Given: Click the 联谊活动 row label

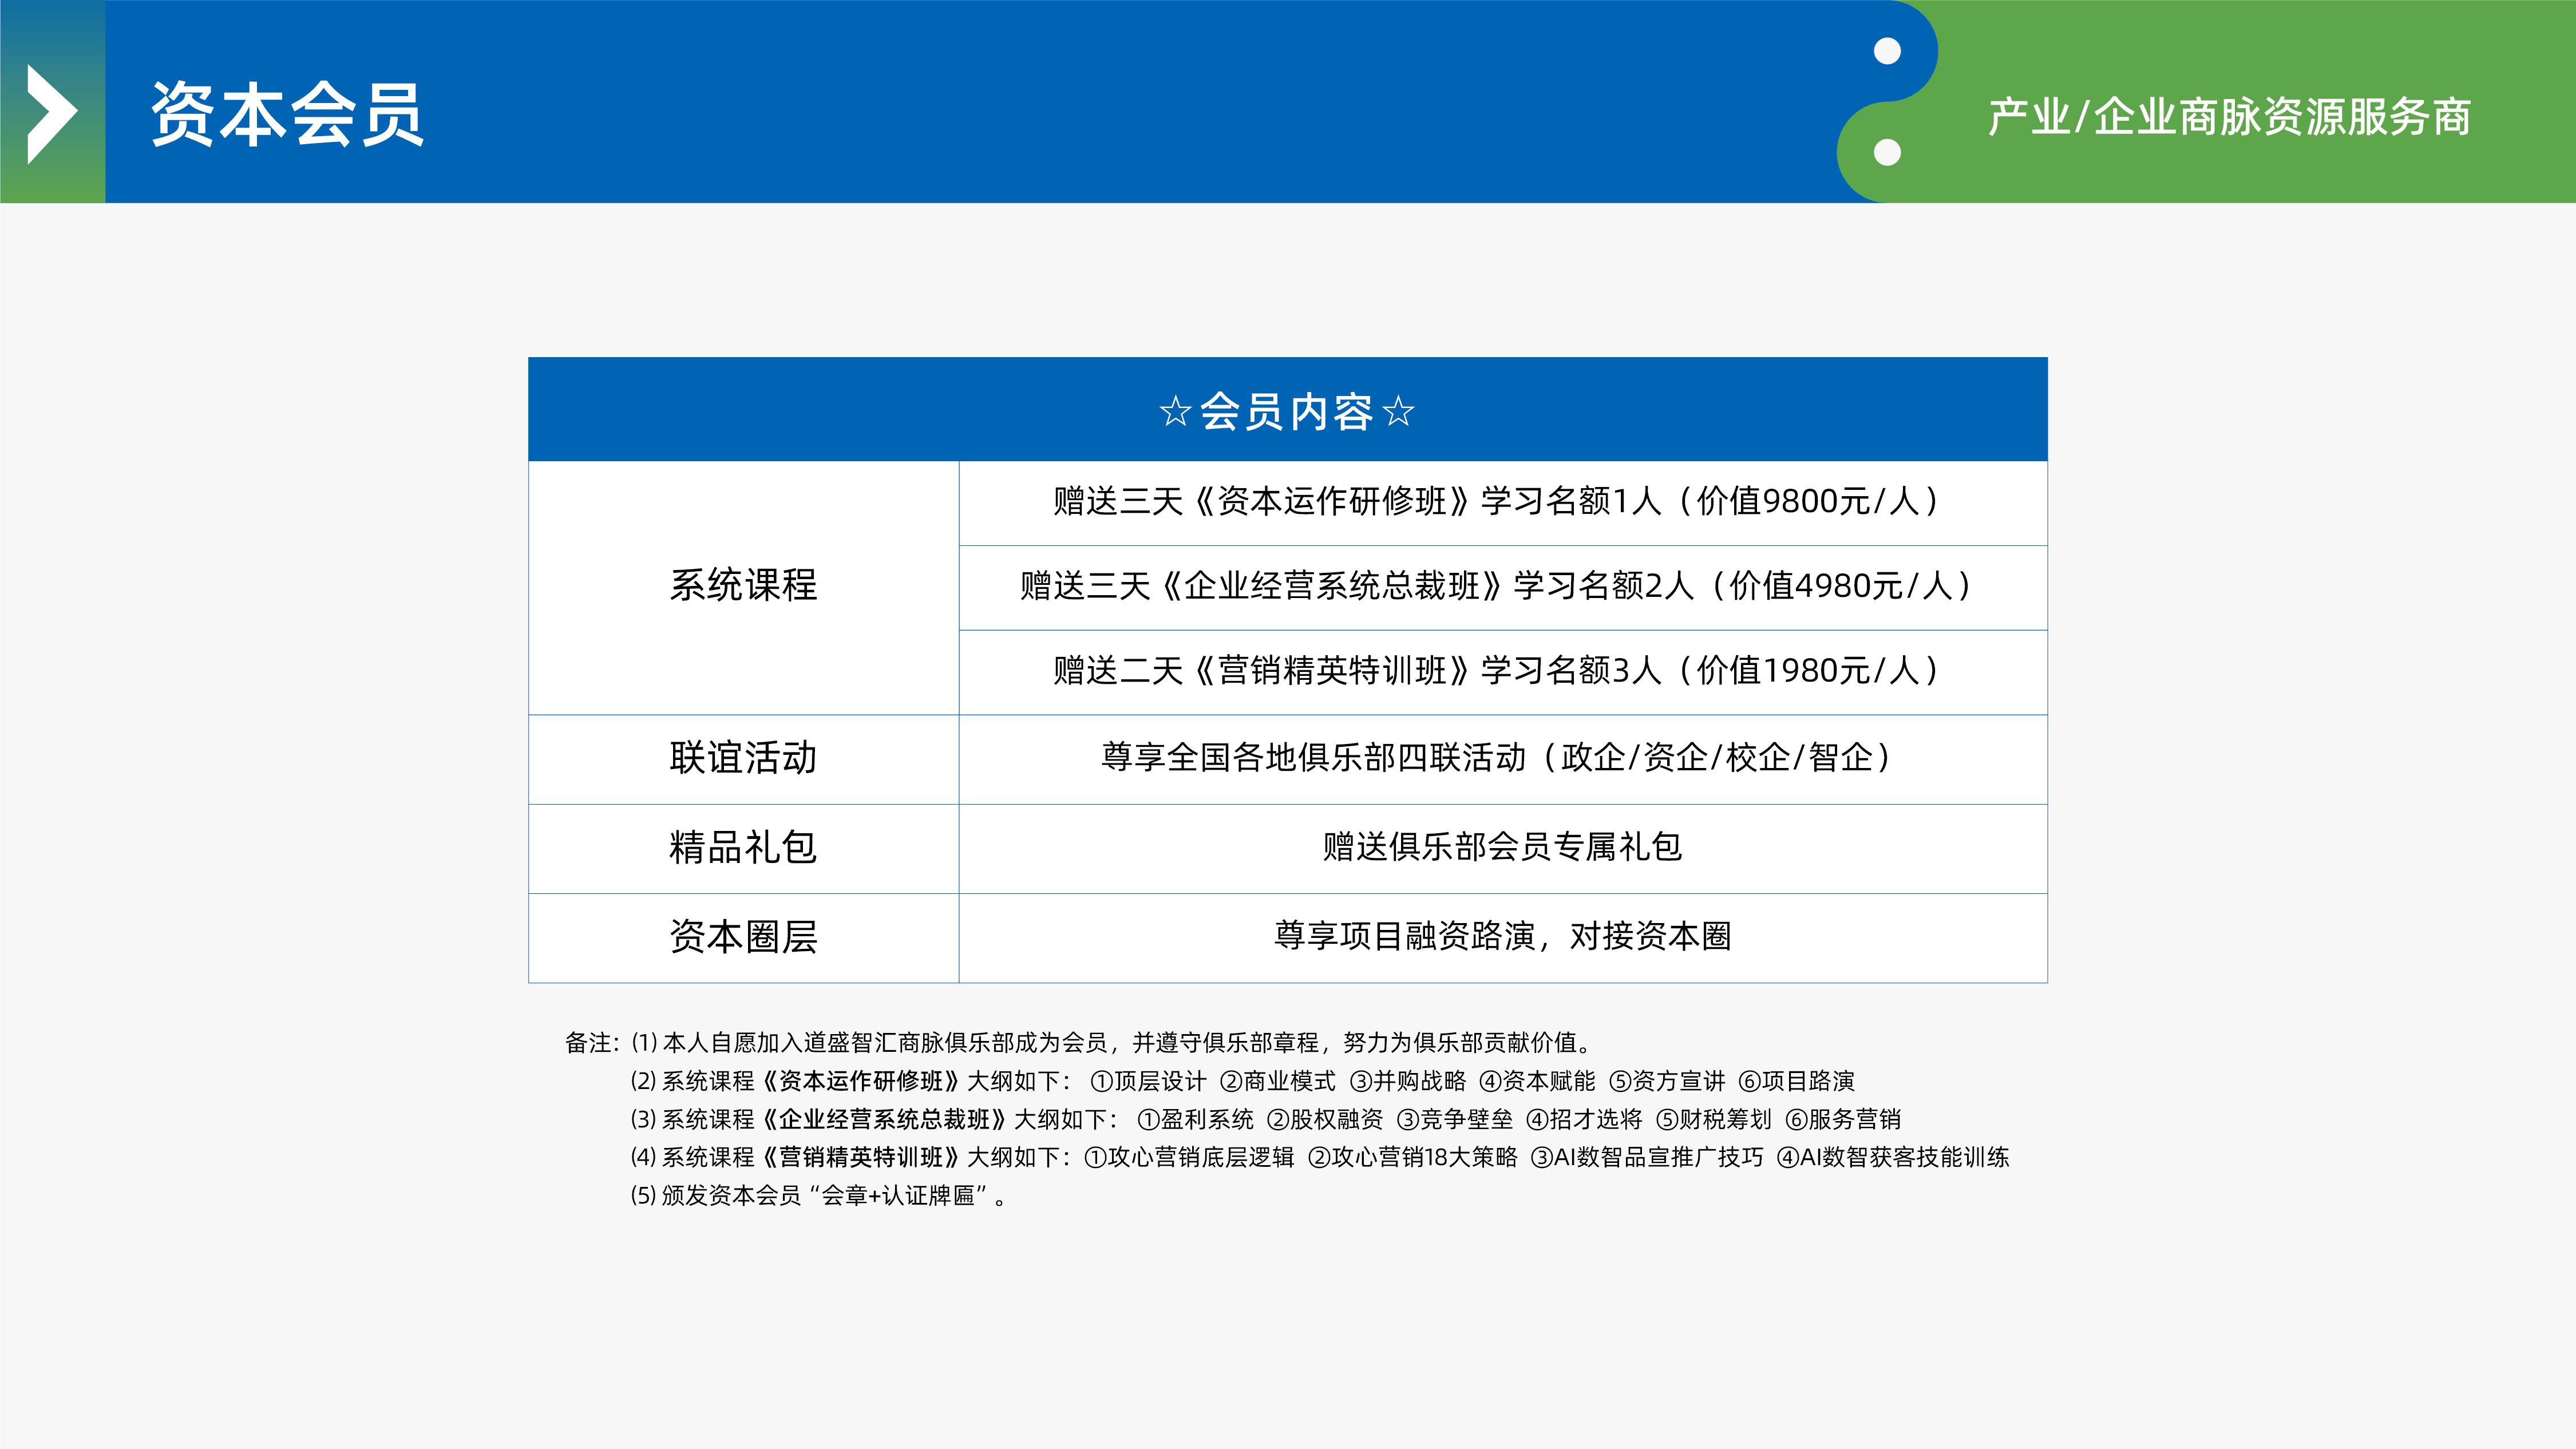Looking at the screenshot, I should pos(743,759).
